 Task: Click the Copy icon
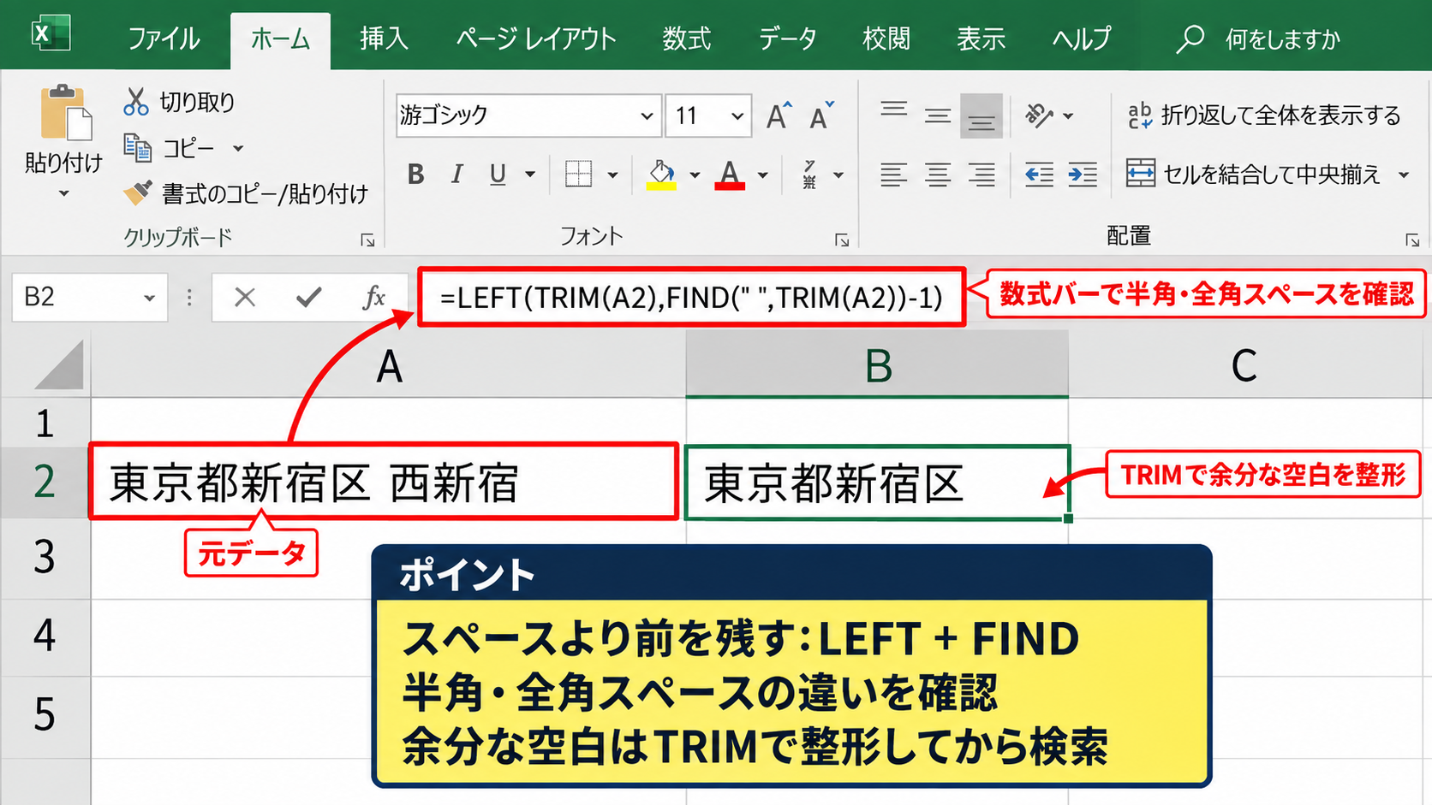[x=137, y=148]
